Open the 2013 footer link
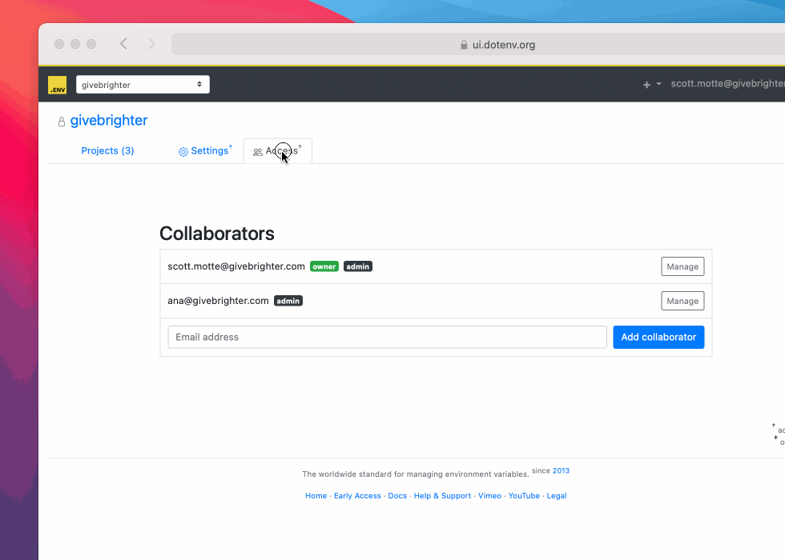The width and height of the screenshot is (785, 560). point(561,470)
